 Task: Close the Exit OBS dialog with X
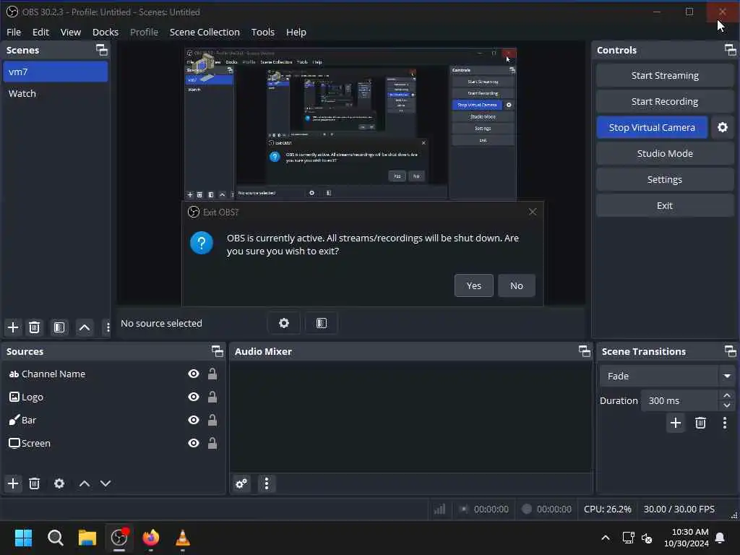click(533, 212)
